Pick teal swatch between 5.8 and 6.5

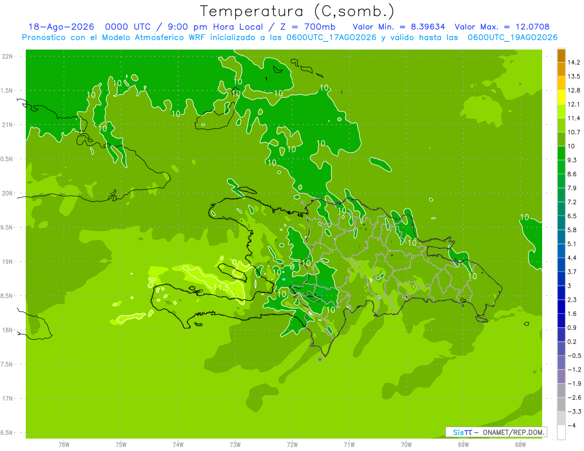tap(561, 223)
